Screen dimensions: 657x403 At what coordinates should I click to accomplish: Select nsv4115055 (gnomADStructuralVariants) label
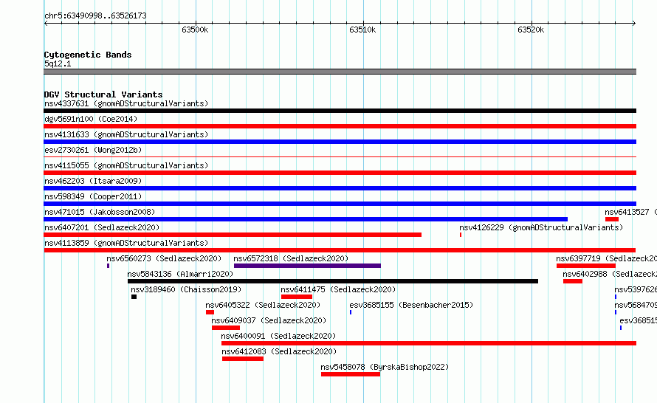click(126, 165)
